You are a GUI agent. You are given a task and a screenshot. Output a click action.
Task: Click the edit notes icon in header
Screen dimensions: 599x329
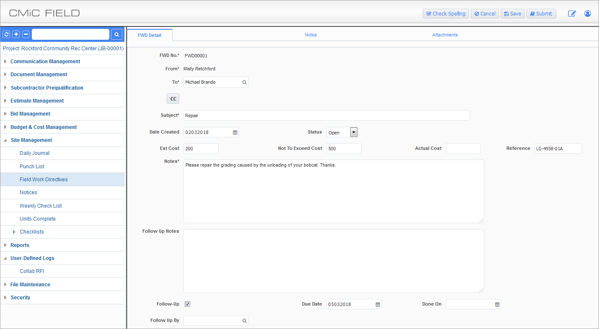572,13
